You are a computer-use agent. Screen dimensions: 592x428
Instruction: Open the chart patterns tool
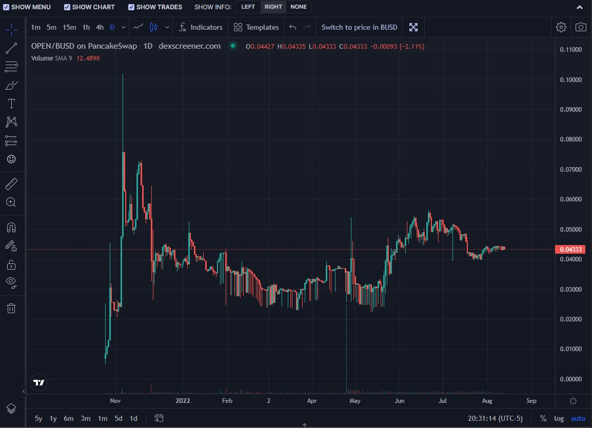(x=11, y=122)
